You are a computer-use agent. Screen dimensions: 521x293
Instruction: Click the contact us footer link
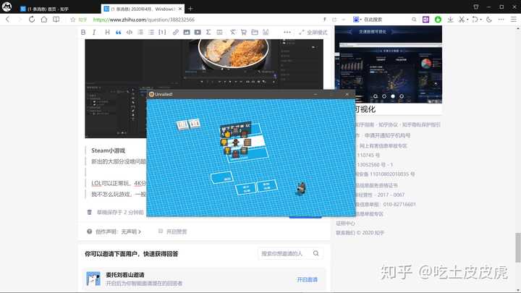(346, 233)
